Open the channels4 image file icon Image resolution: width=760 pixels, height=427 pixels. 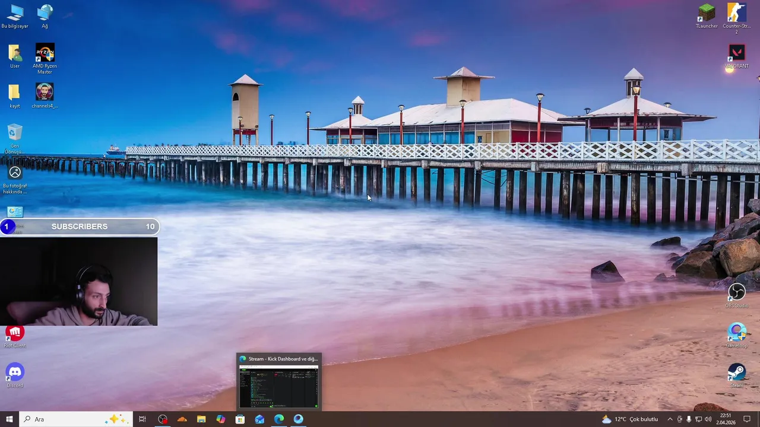coord(45,96)
